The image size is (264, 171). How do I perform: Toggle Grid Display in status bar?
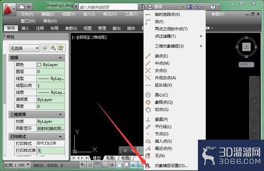(x=97, y=165)
